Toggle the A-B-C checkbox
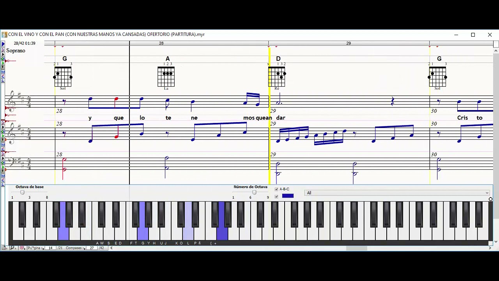Viewport: 499px width, 281px height. tap(276, 189)
